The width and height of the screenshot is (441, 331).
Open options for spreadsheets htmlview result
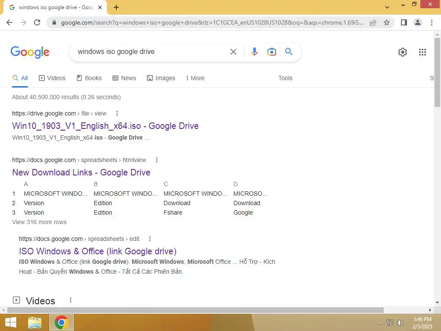point(157,160)
